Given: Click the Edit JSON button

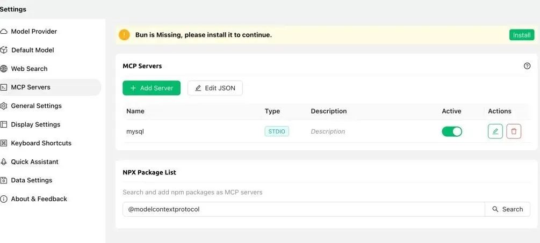Looking at the screenshot, I should tap(215, 88).
